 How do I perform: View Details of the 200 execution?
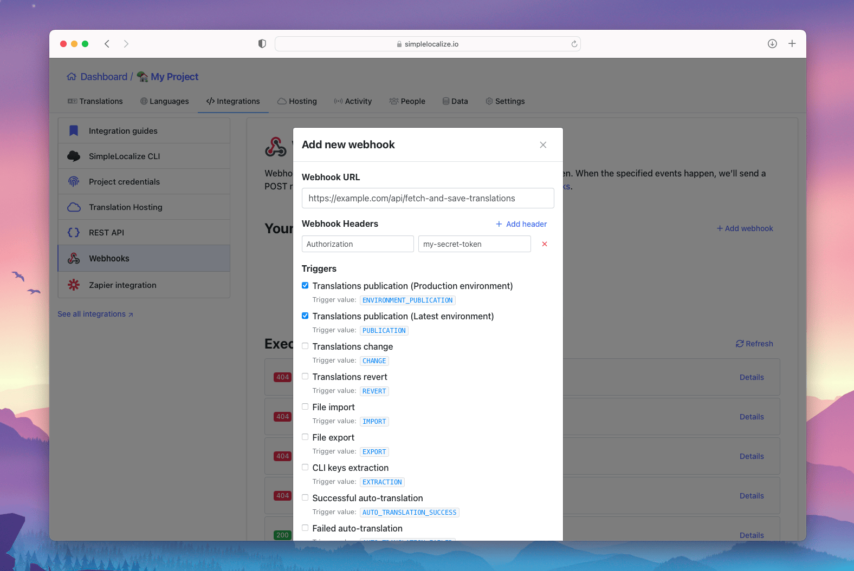pos(752,535)
